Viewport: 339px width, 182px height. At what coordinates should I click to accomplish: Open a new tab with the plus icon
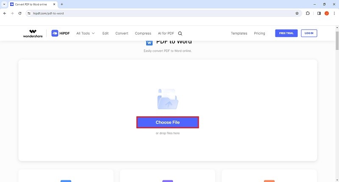tap(62, 4)
